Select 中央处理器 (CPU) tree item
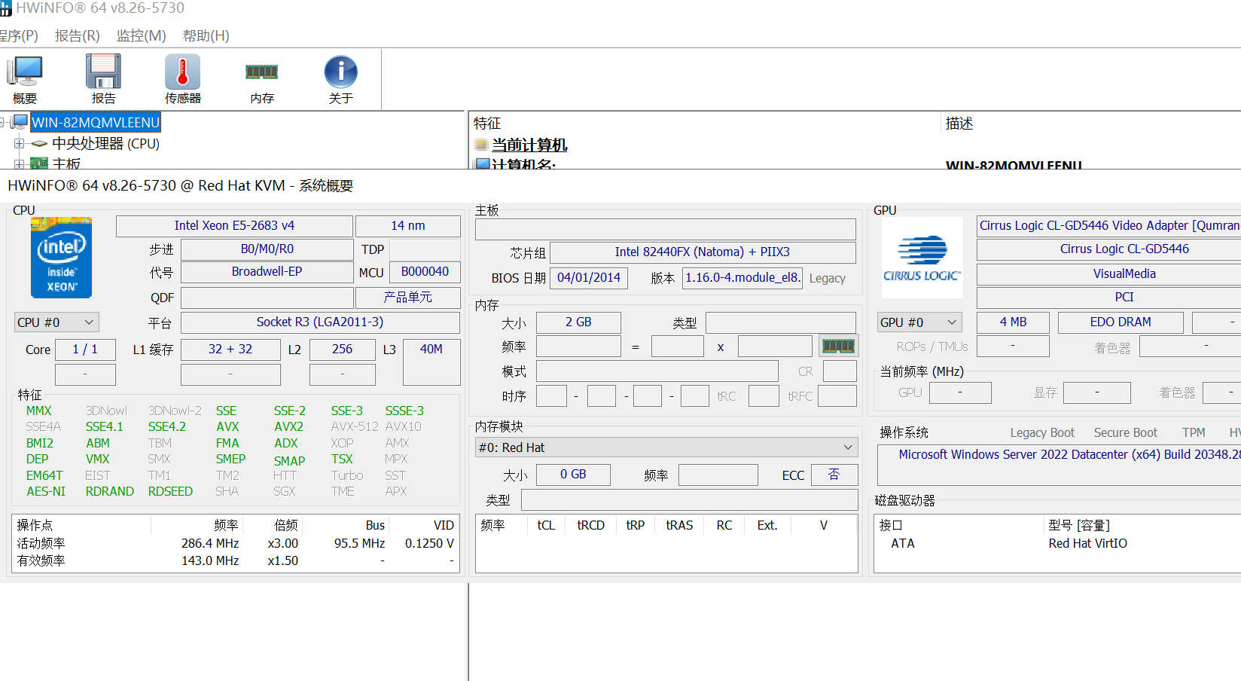Viewport: 1241px width, 681px height. (x=105, y=143)
